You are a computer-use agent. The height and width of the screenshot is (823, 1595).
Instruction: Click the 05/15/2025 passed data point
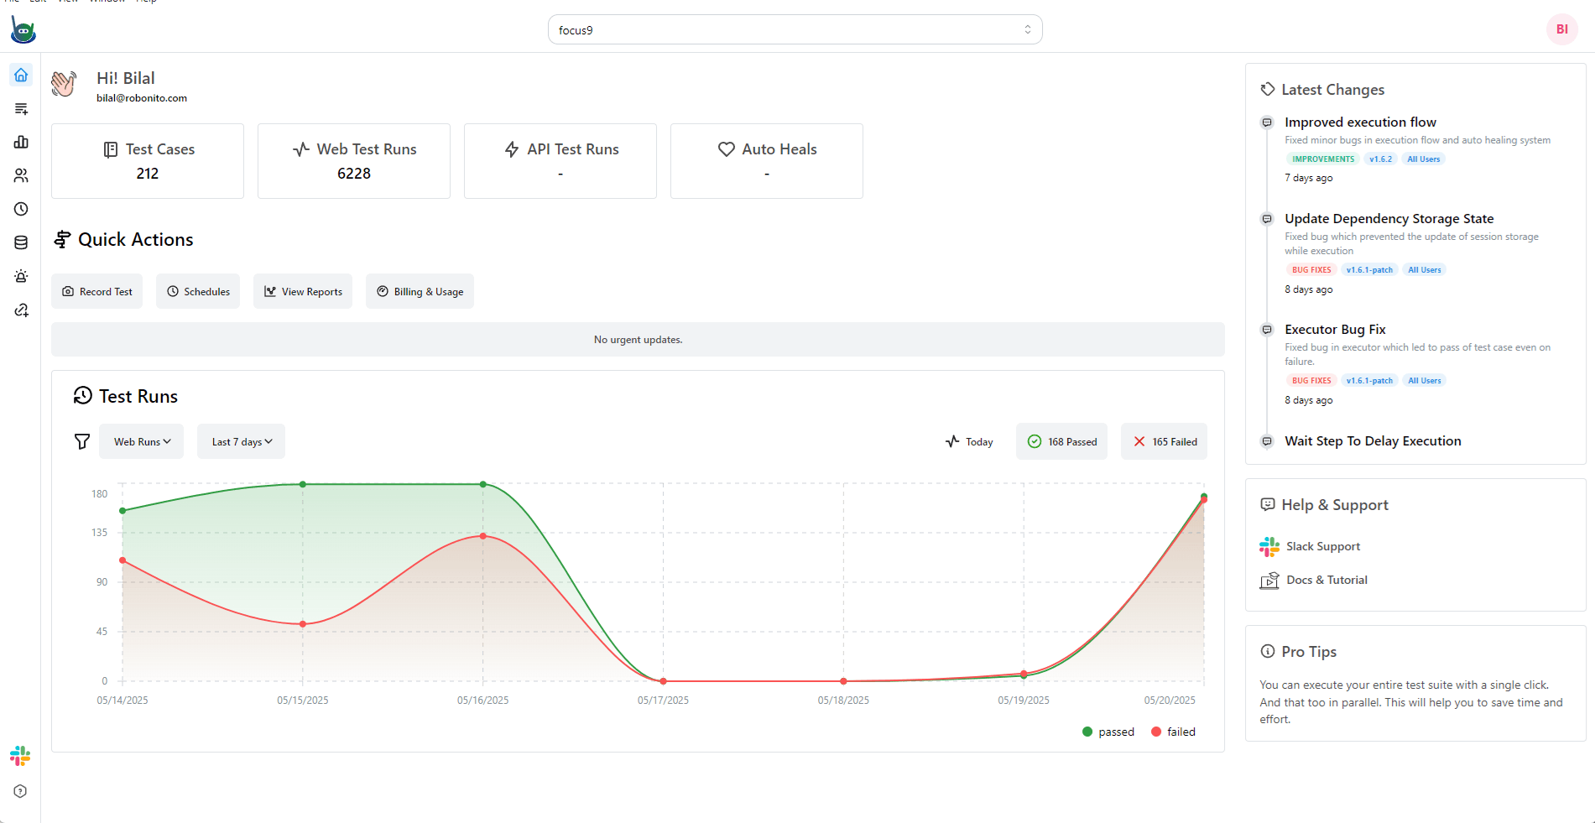point(303,484)
